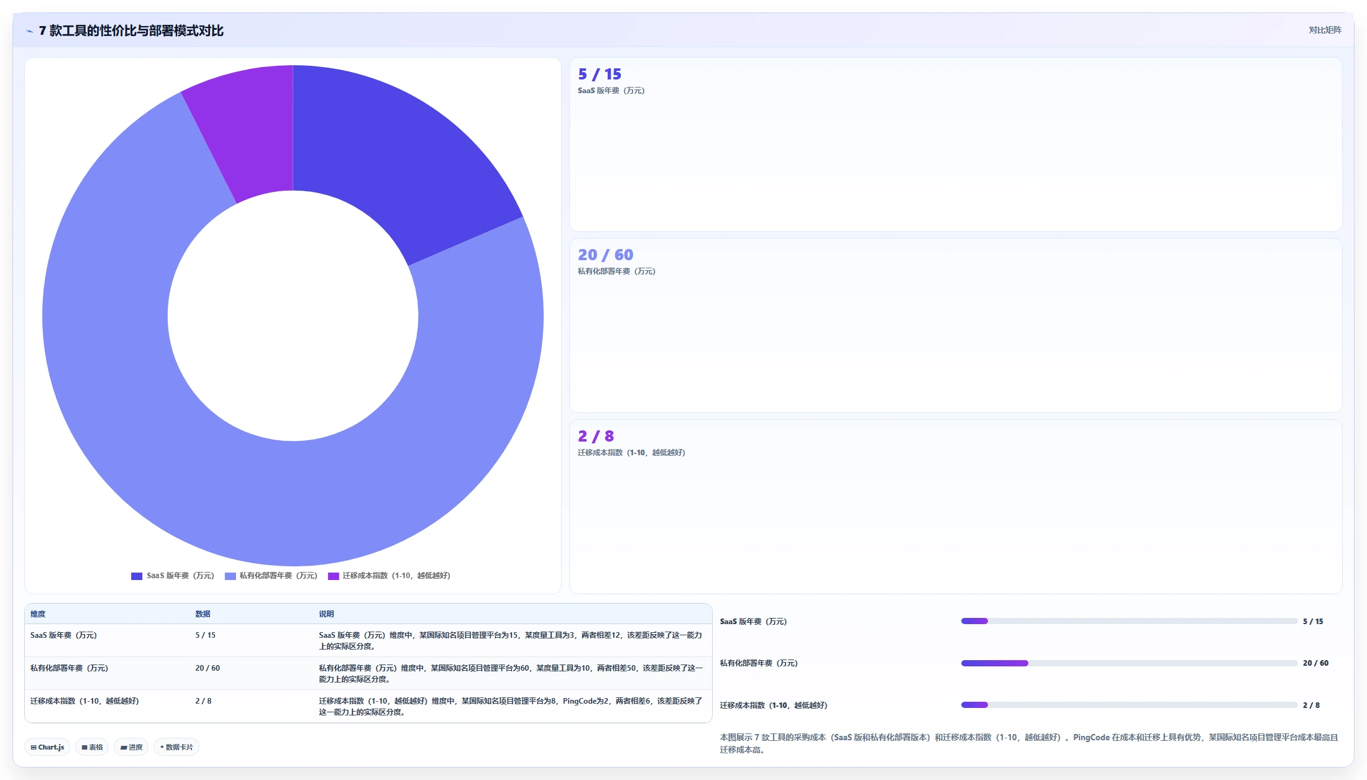Click the summary paragraph starting 本图展示
Viewport: 1367px width, 780px height.
coord(1029,743)
